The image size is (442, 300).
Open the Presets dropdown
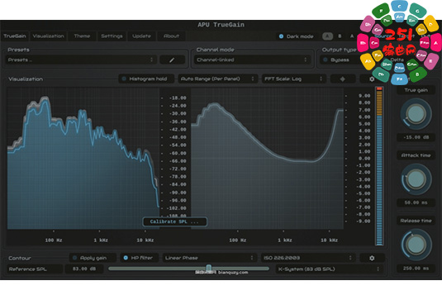[x=81, y=60]
